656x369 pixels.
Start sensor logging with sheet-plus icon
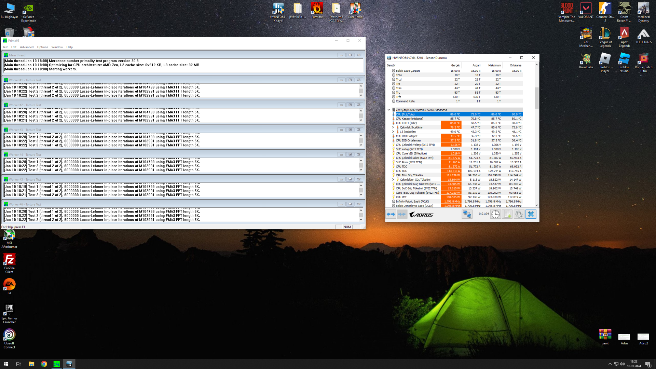507,214
